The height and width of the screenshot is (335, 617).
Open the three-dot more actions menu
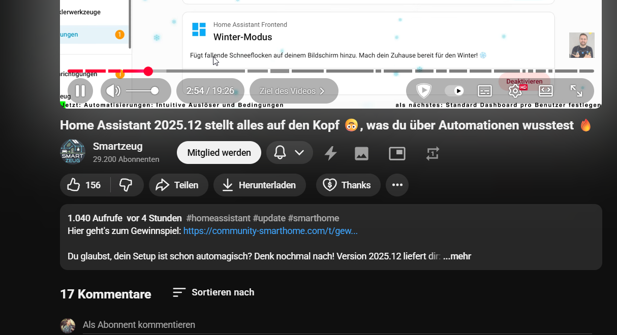[x=397, y=185]
